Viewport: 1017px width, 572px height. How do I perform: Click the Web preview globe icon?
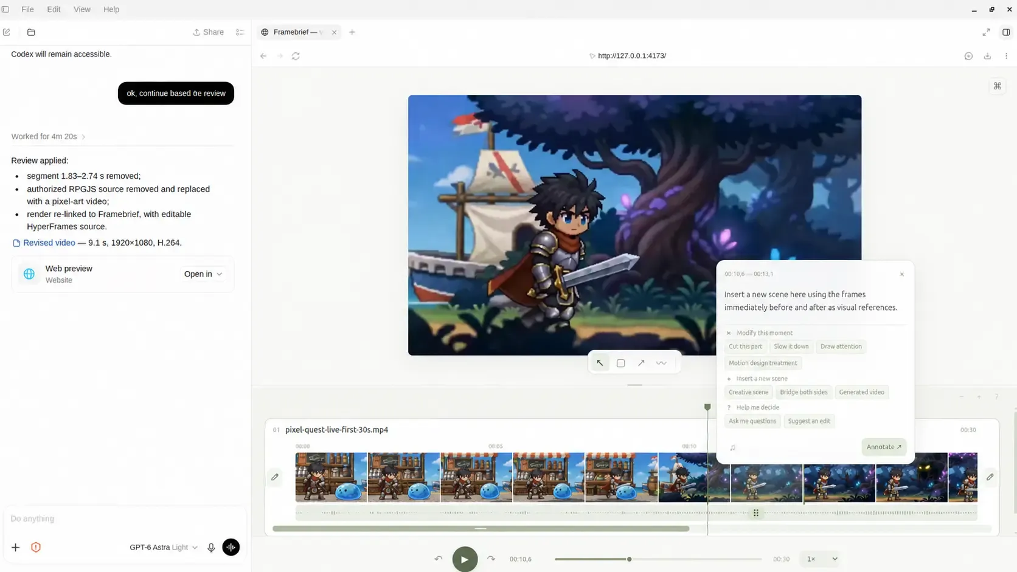point(29,274)
